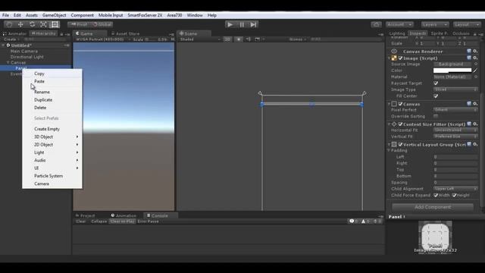Open the cloud services button

coord(376,24)
